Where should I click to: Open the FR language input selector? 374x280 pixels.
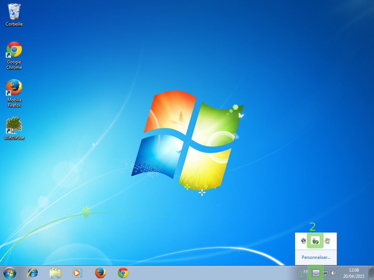pos(306,273)
